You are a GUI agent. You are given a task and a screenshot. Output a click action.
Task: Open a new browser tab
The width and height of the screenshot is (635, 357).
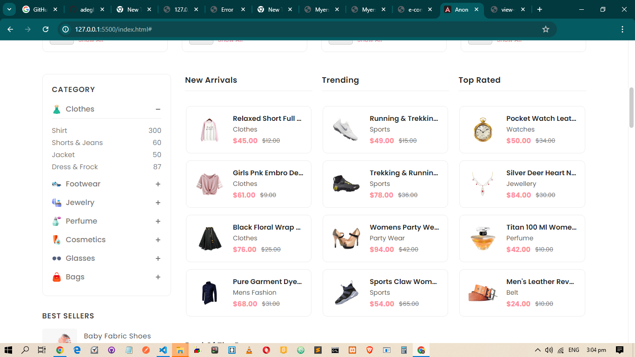tap(540, 9)
